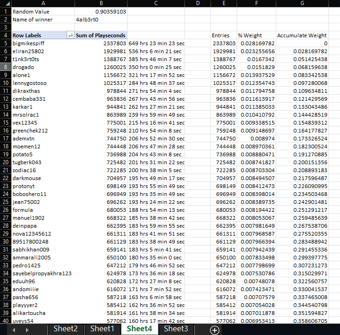Select column G header
Viewport: 340px width, 335px height.
pyautogui.click(x=302, y=3)
